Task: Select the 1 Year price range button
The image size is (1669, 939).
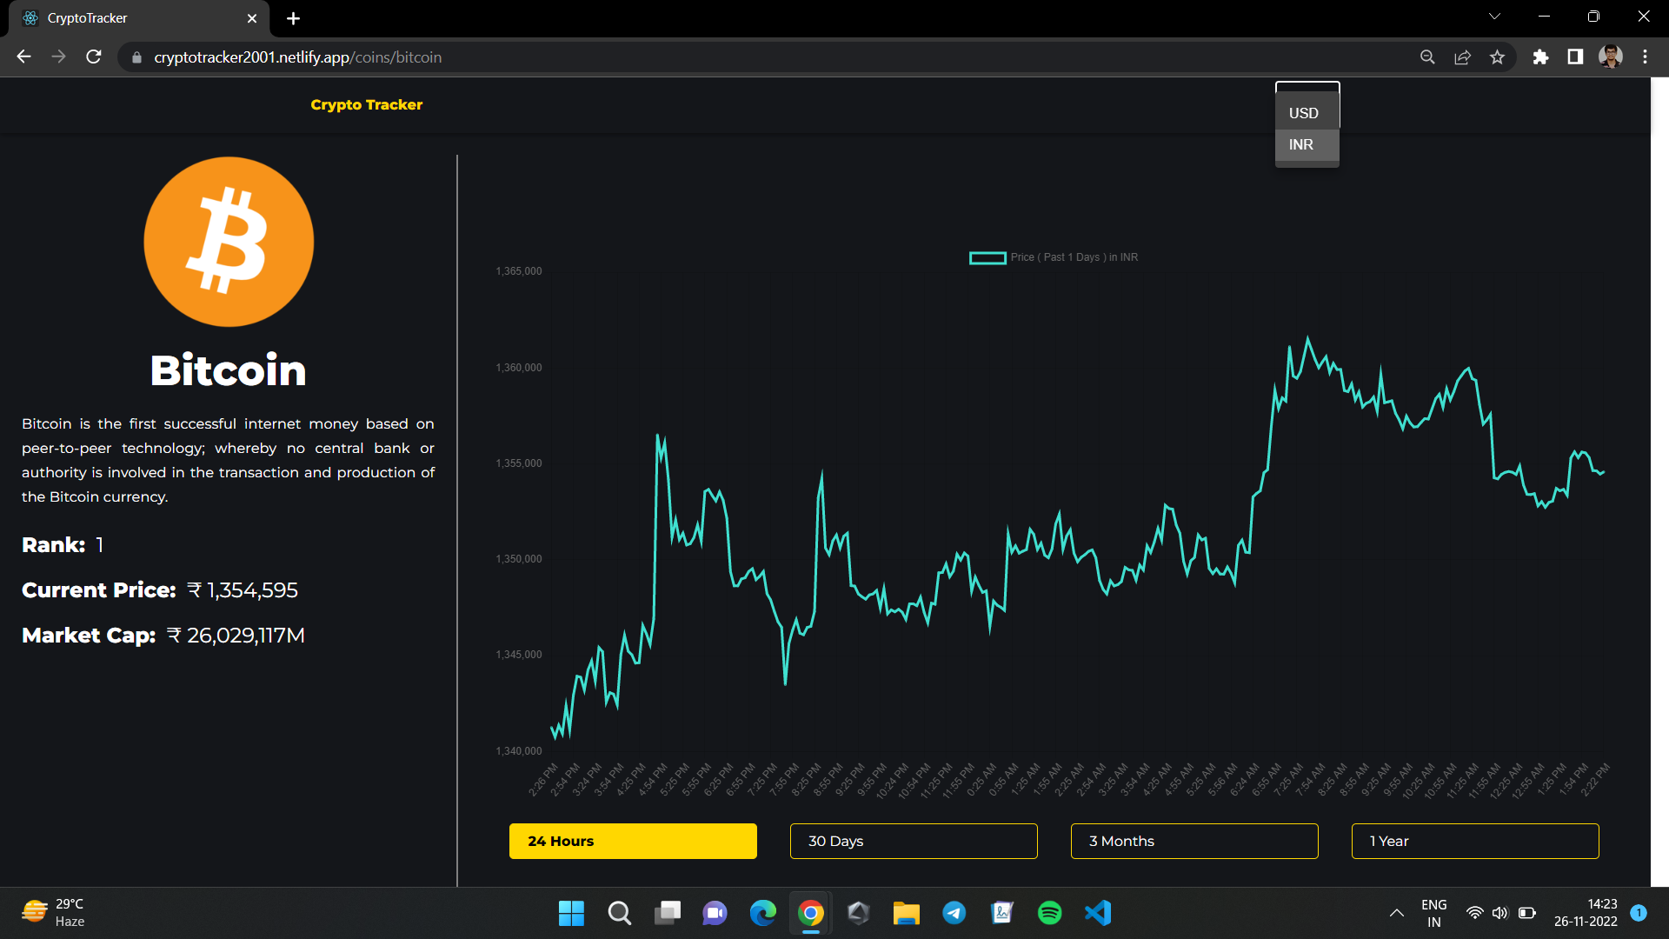Action: (1474, 841)
